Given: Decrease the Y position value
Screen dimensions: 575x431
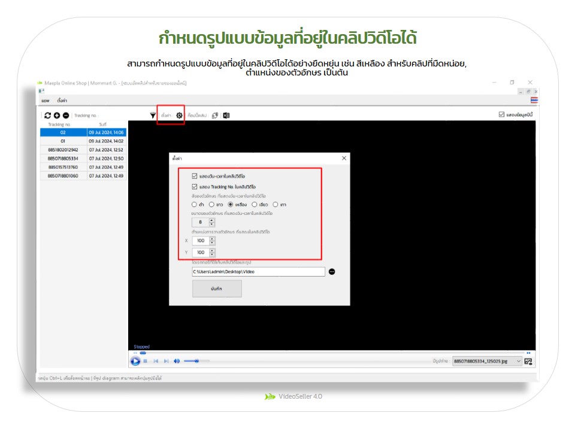Looking at the screenshot, I should point(211,254).
